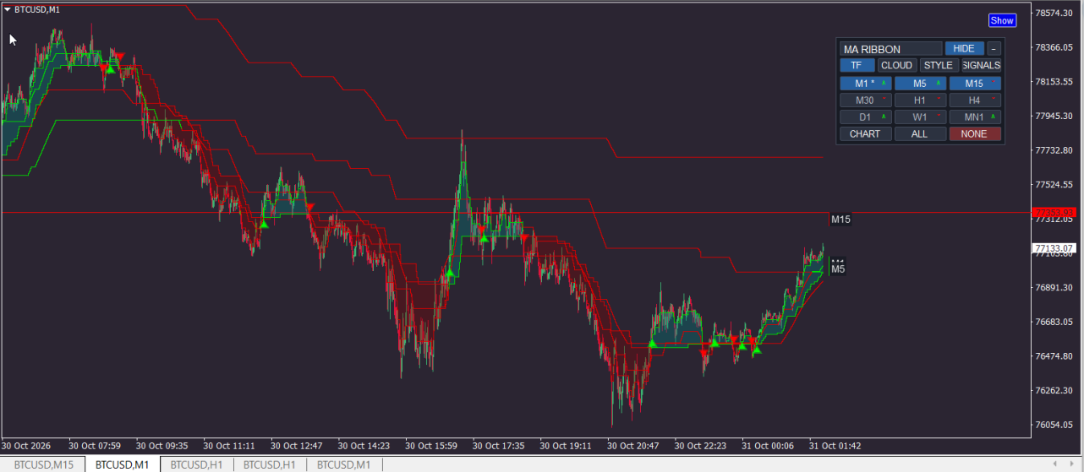Viewport: 1084px width, 472px height.
Task: Click time label 30 Oct 22:23
Action: pos(701,445)
